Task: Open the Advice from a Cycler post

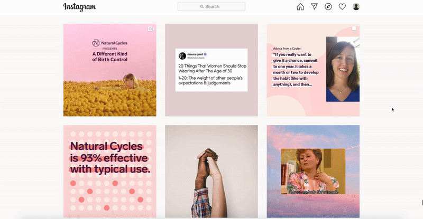Action: click(313, 70)
